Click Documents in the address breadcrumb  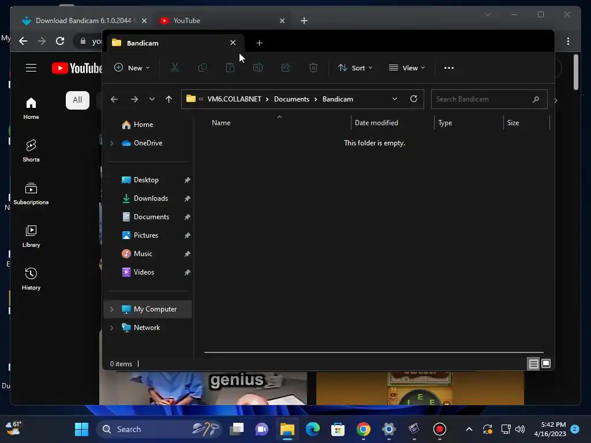click(291, 99)
